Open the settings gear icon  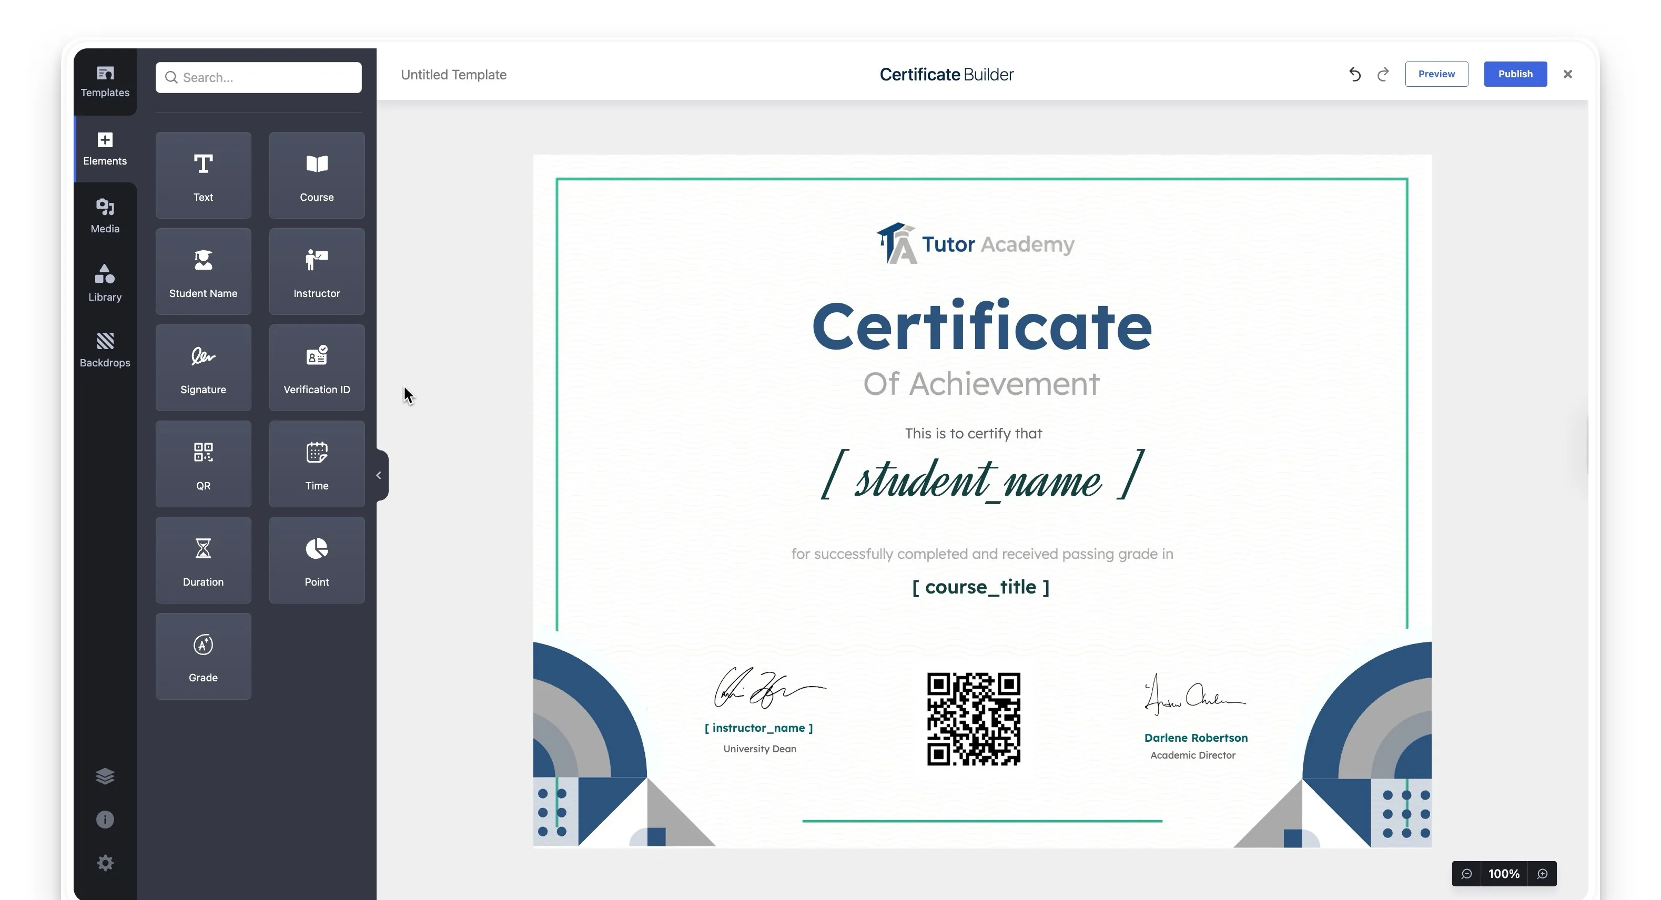105,863
